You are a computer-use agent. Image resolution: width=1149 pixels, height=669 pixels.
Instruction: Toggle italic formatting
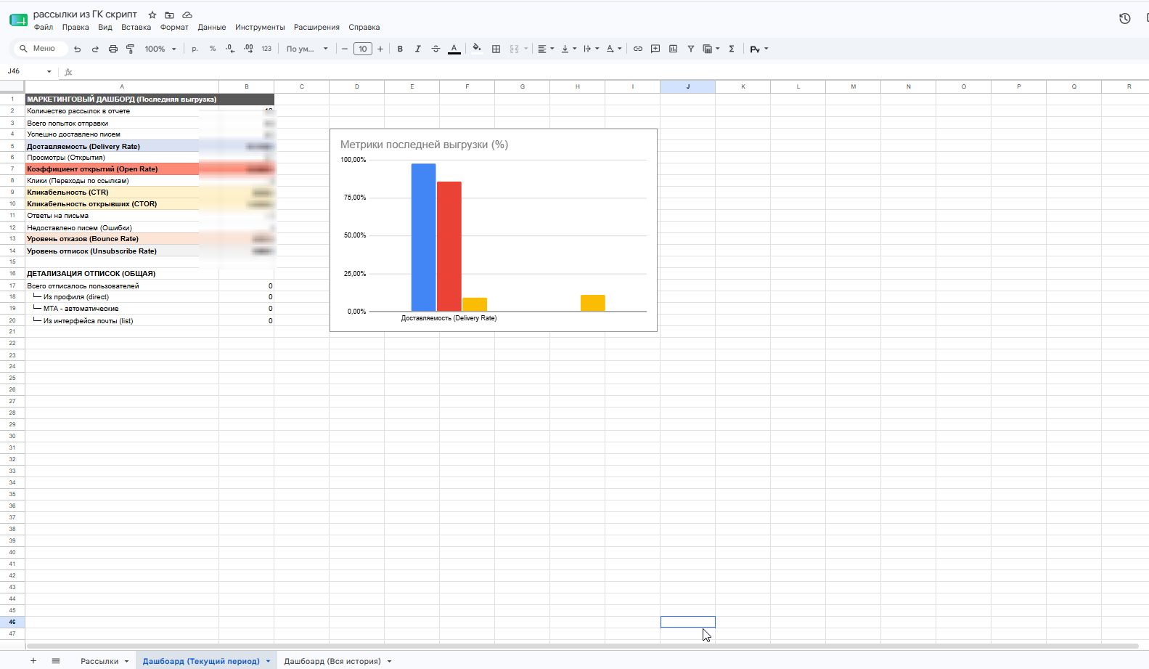pos(417,49)
